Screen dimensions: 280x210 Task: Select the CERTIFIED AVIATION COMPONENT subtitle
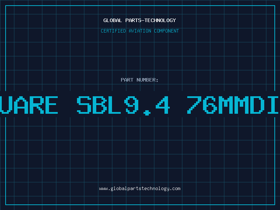coord(140,31)
